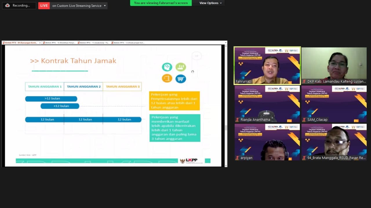The width and height of the screenshot is (371, 208).
Task: Open the View Options menu
Action: pyautogui.click(x=210, y=3)
